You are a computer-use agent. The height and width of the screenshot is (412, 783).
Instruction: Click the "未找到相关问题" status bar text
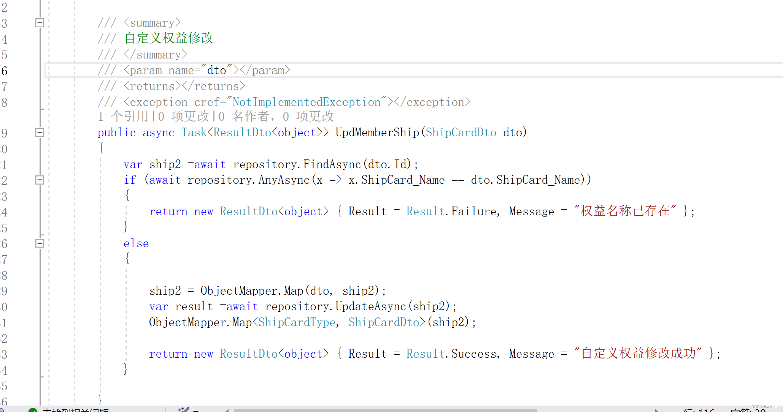pyautogui.click(x=76, y=410)
